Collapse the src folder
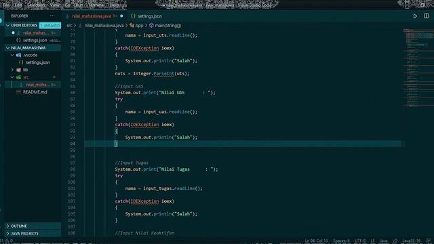 (x=12, y=77)
